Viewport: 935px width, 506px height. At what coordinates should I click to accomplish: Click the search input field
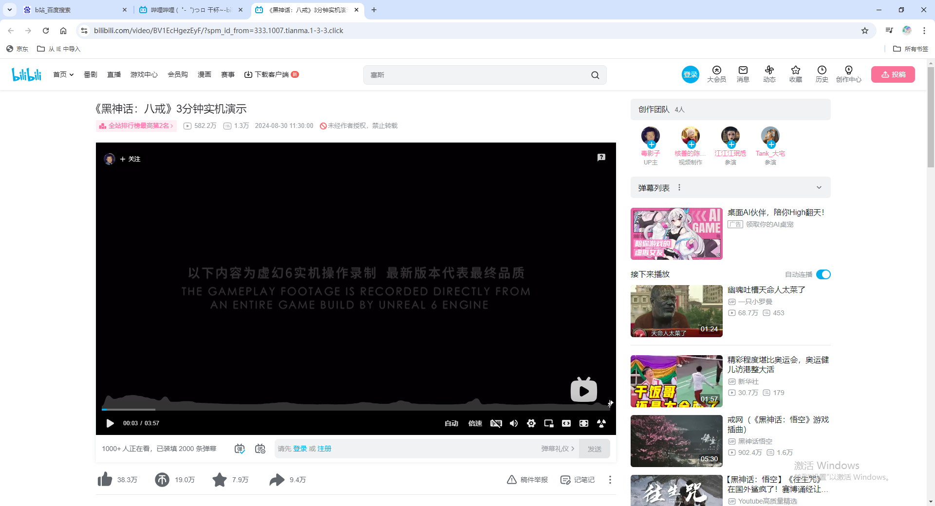(477, 75)
